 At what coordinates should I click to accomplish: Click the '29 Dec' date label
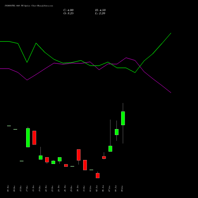(x=71, y=188)
